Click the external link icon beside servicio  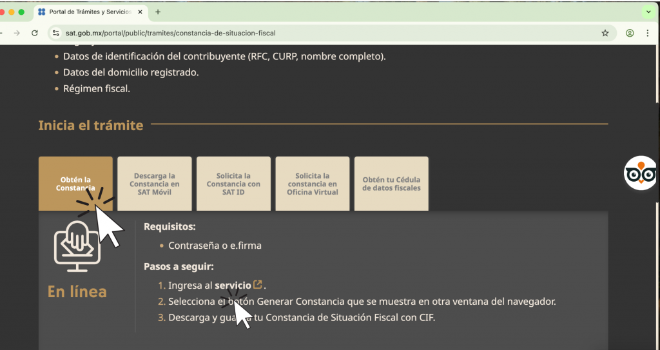pyautogui.click(x=258, y=285)
